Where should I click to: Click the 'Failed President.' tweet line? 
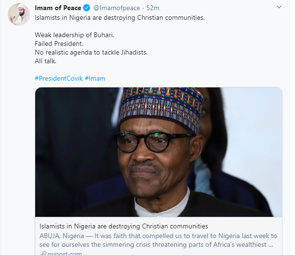point(59,44)
